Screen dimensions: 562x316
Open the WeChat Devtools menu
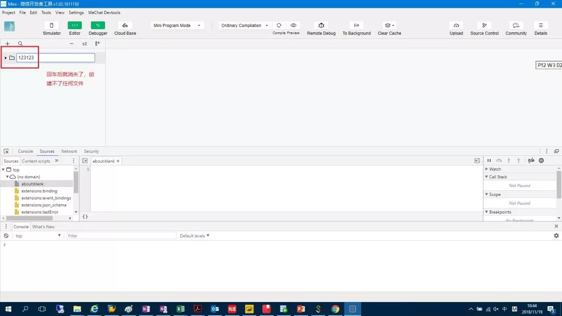(104, 12)
